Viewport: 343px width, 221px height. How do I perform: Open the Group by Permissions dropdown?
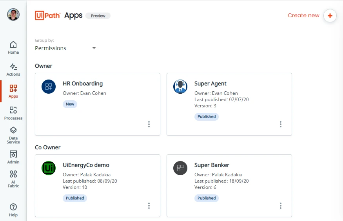[66, 48]
